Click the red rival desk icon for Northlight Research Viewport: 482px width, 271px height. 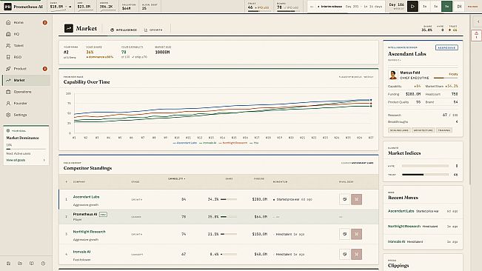357,234
